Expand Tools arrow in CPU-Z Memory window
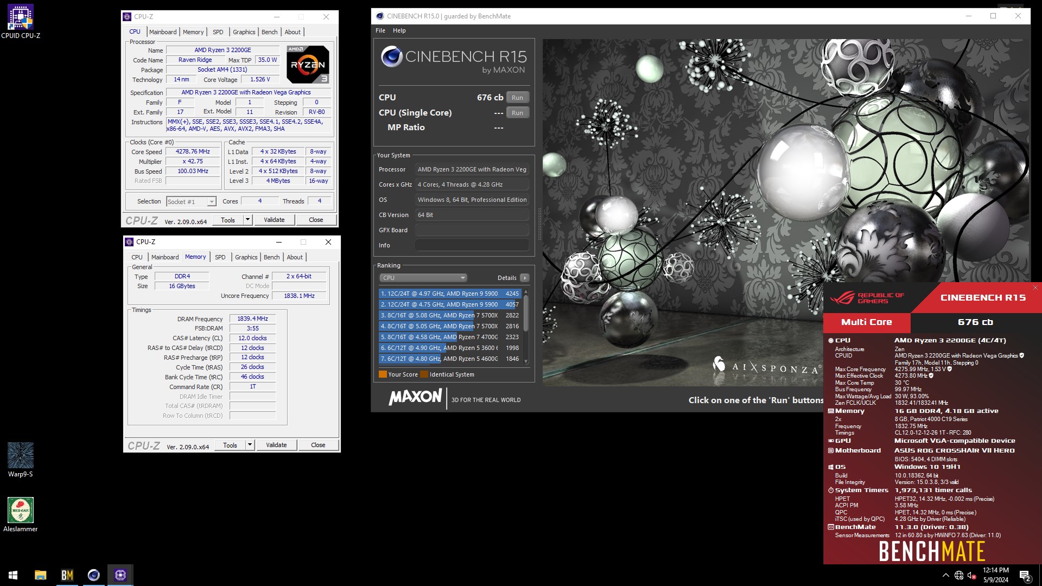The height and width of the screenshot is (586, 1042). coord(250,445)
